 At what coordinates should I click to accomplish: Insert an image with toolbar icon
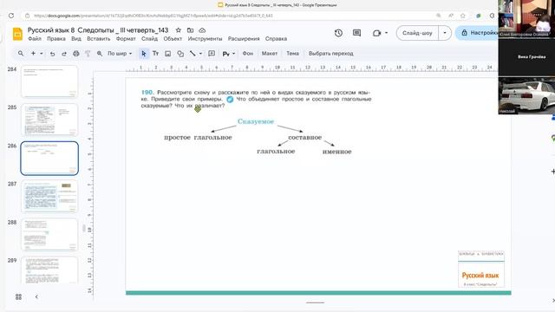point(167,54)
